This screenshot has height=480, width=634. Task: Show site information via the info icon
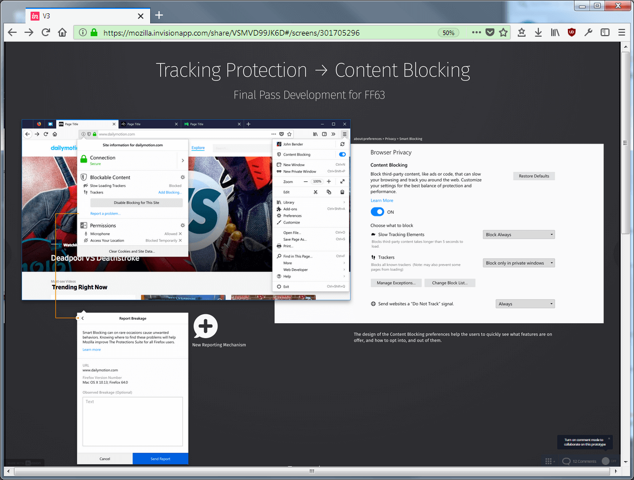pyautogui.click(x=82, y=32)
